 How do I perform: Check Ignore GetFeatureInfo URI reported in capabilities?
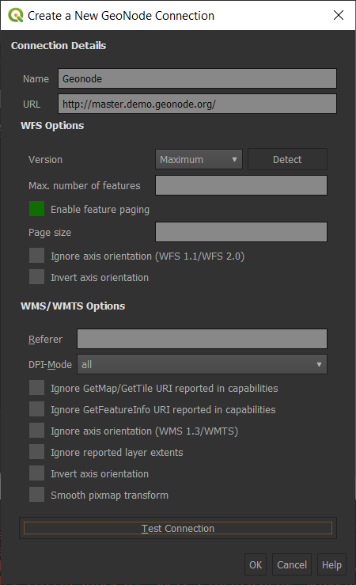pyautogui.click(x=36, y=409)
